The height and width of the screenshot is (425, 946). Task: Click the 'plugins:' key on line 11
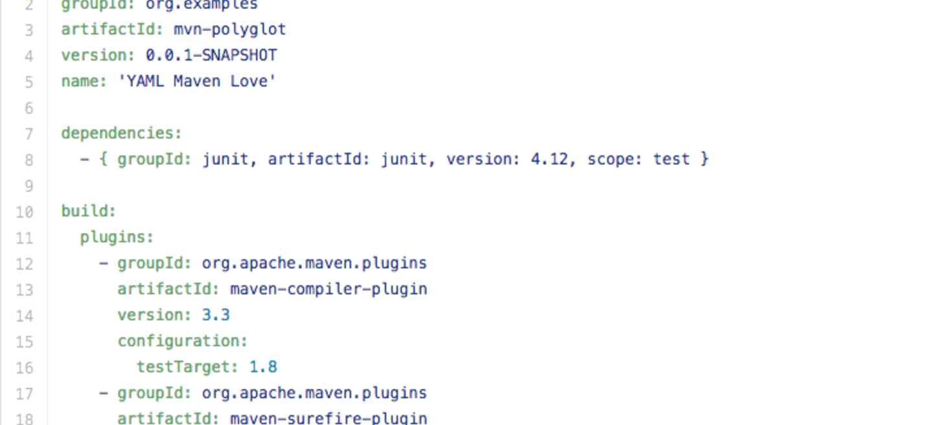click(x=117, y=237)
